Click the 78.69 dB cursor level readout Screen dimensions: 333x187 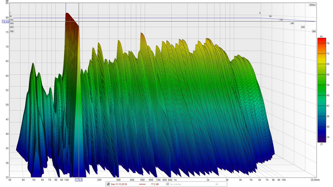(6, 22)
